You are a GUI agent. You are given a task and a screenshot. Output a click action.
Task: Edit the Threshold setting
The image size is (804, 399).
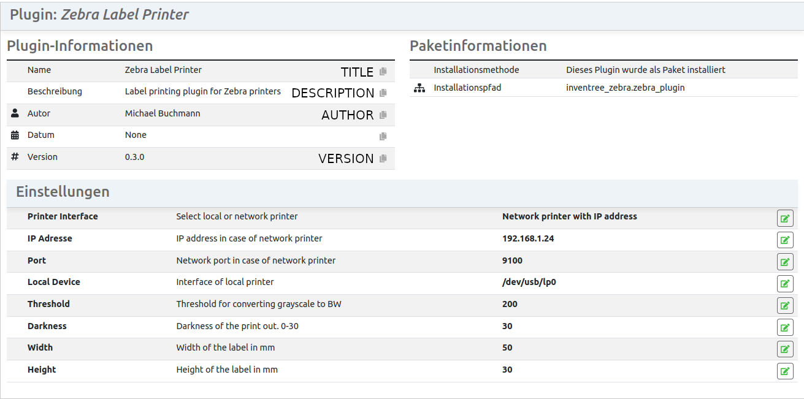[x=784, y=305]
